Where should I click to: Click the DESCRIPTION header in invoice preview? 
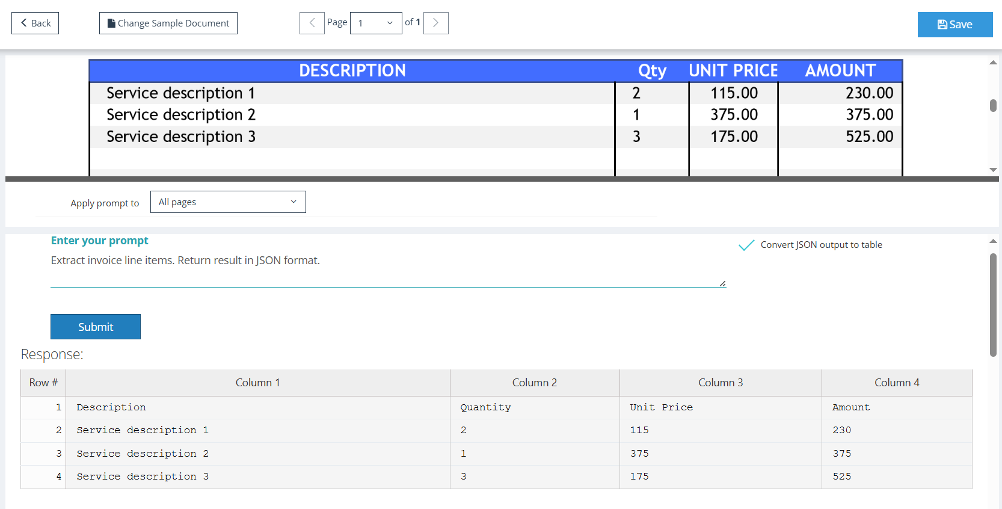[x=352, y=70]
